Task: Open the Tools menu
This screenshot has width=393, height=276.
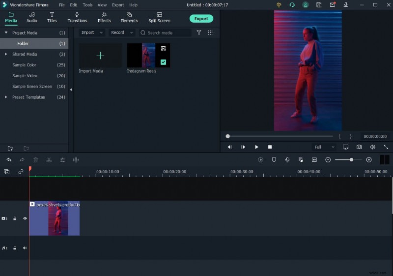Action: 87,5
